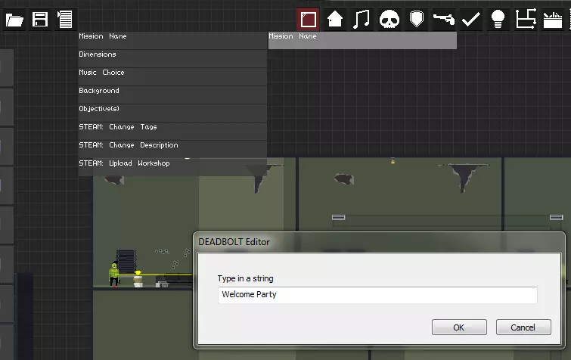Open the Music Choice menu entry
The image size is (571, 360).
coord(172,77)
